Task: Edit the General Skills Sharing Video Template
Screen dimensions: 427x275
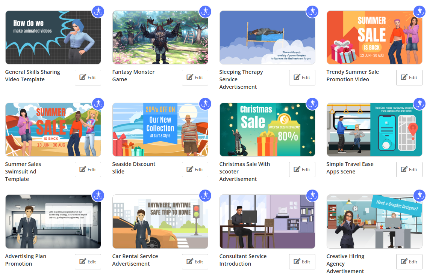Action: pyautogui.click(x=88, y=78)
